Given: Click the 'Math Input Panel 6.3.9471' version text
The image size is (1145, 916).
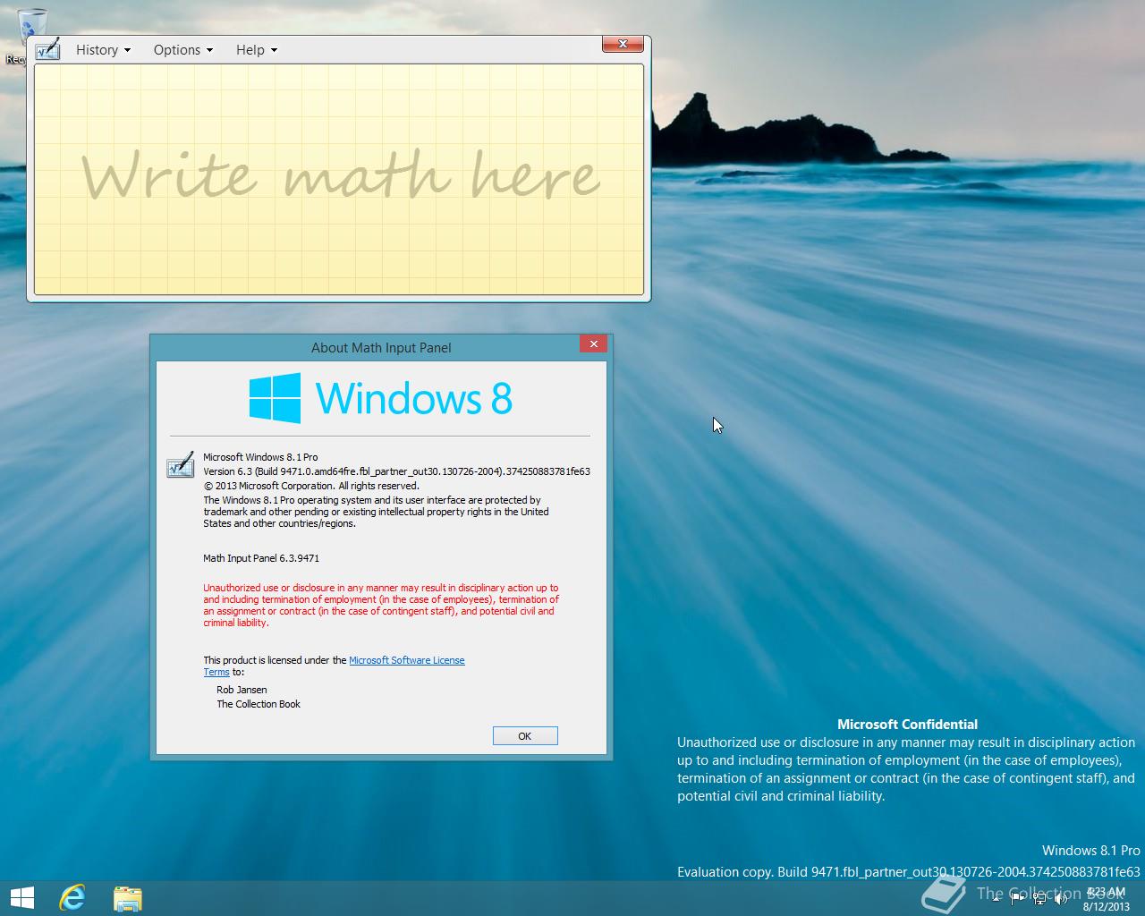Looking at the screenshot, I should click(261, 558).
